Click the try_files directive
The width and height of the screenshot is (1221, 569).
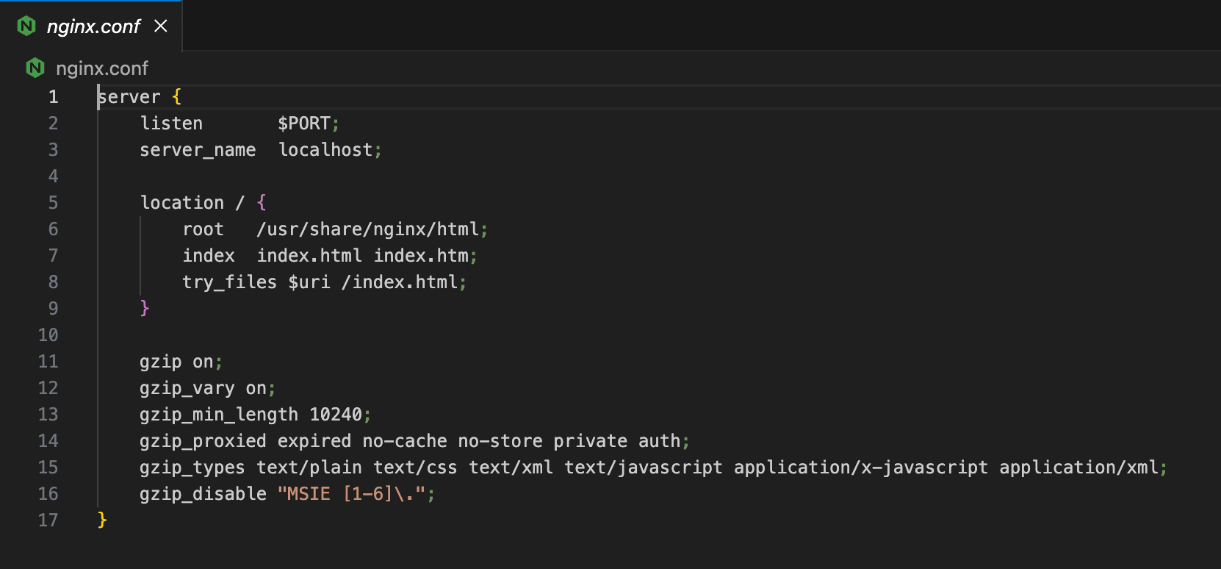point(229,282)
